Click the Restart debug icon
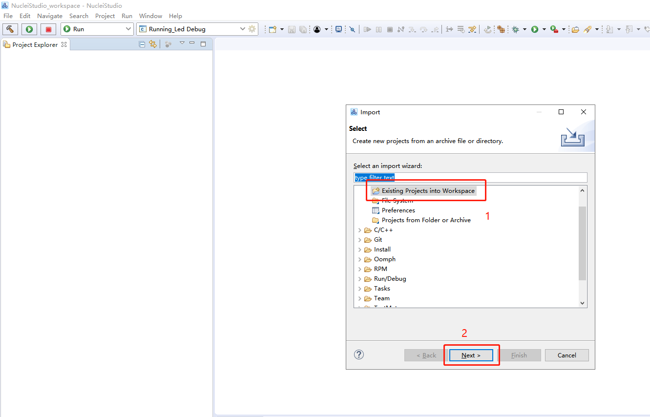This screenshot has width=650, height=417. pyautogui.click(x=487, y=29)
